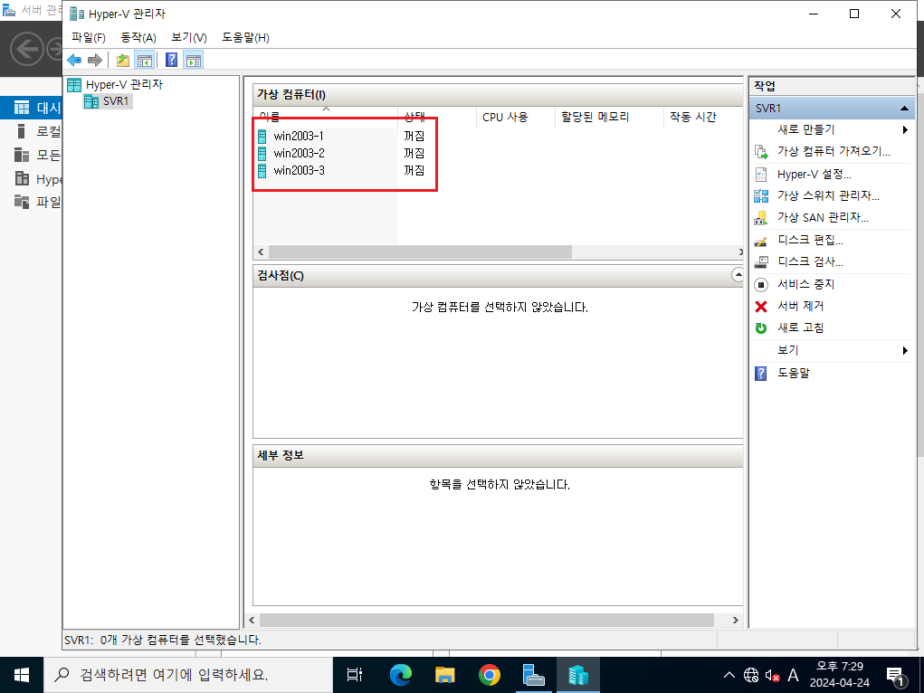
Task: Click the Back arrow toolbar icon
Action: [x=74, y=60]
